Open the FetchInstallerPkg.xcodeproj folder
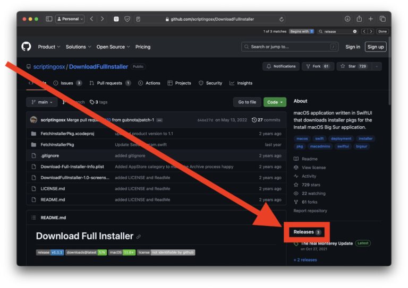The image size is (408, 288). (67, 134)
